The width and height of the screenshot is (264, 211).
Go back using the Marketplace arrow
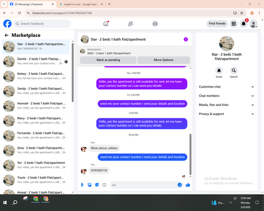point(6,35)
